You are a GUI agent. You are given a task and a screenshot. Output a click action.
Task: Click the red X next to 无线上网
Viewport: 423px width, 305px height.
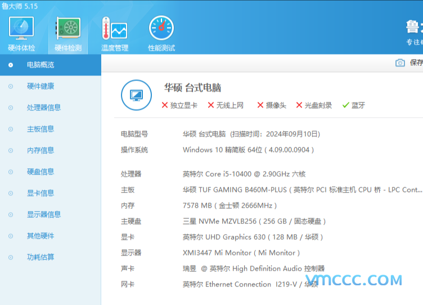tap(211, 105)
